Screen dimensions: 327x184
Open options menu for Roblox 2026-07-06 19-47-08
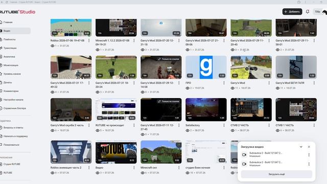[89, 40]
